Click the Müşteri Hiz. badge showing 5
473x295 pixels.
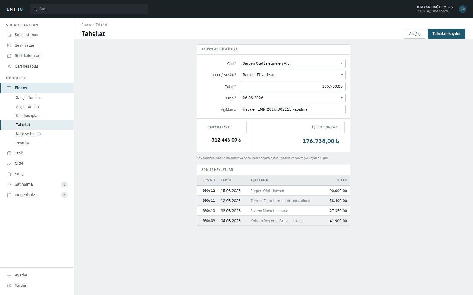tap(64, 195)
